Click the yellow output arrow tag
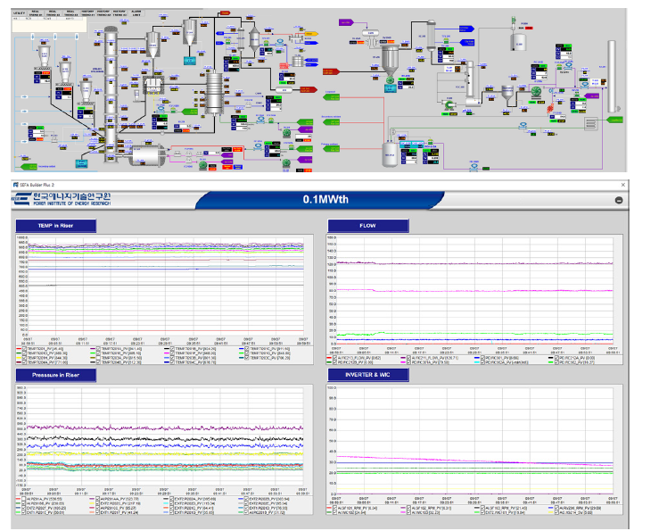Screen dimensions: 659x531 [310, 34]
